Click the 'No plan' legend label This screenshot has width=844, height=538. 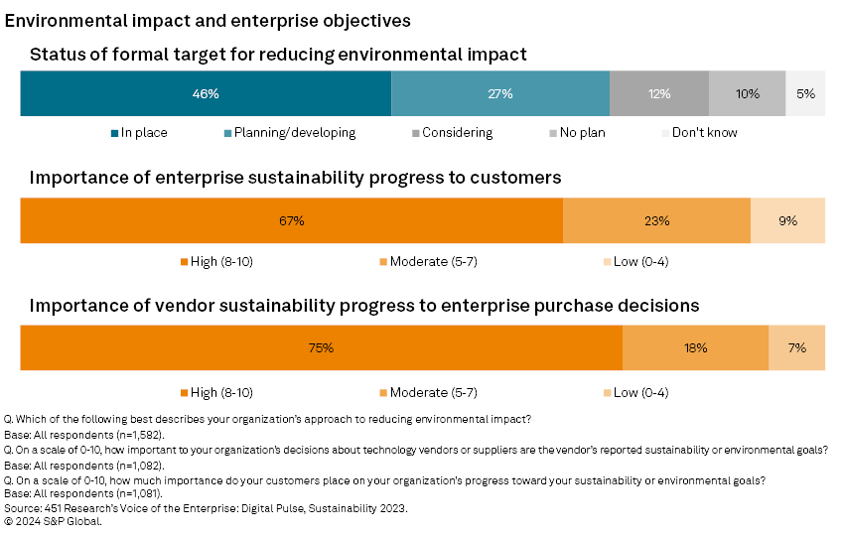click(582, 133)
